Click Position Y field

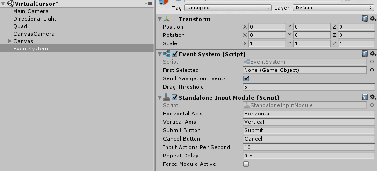[x=312, y=27]
